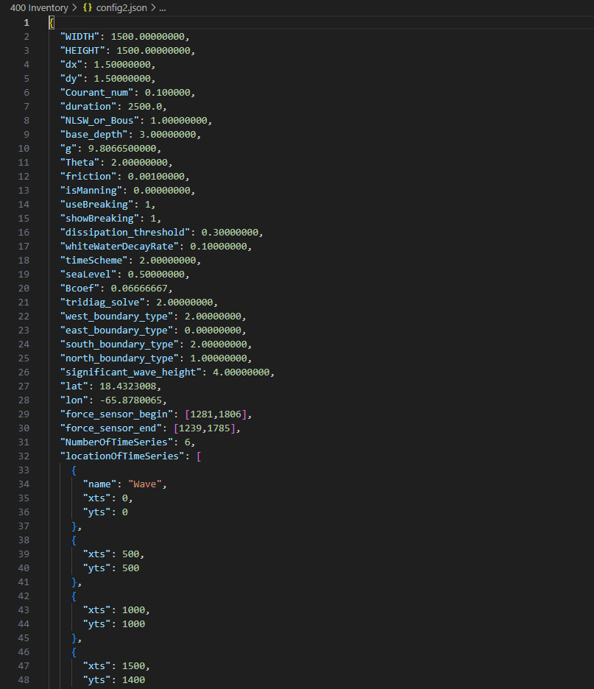This screenshot has height=689, width=594.
Task: Click the "force_sensor_begin" key
Action: coord(116,414)
